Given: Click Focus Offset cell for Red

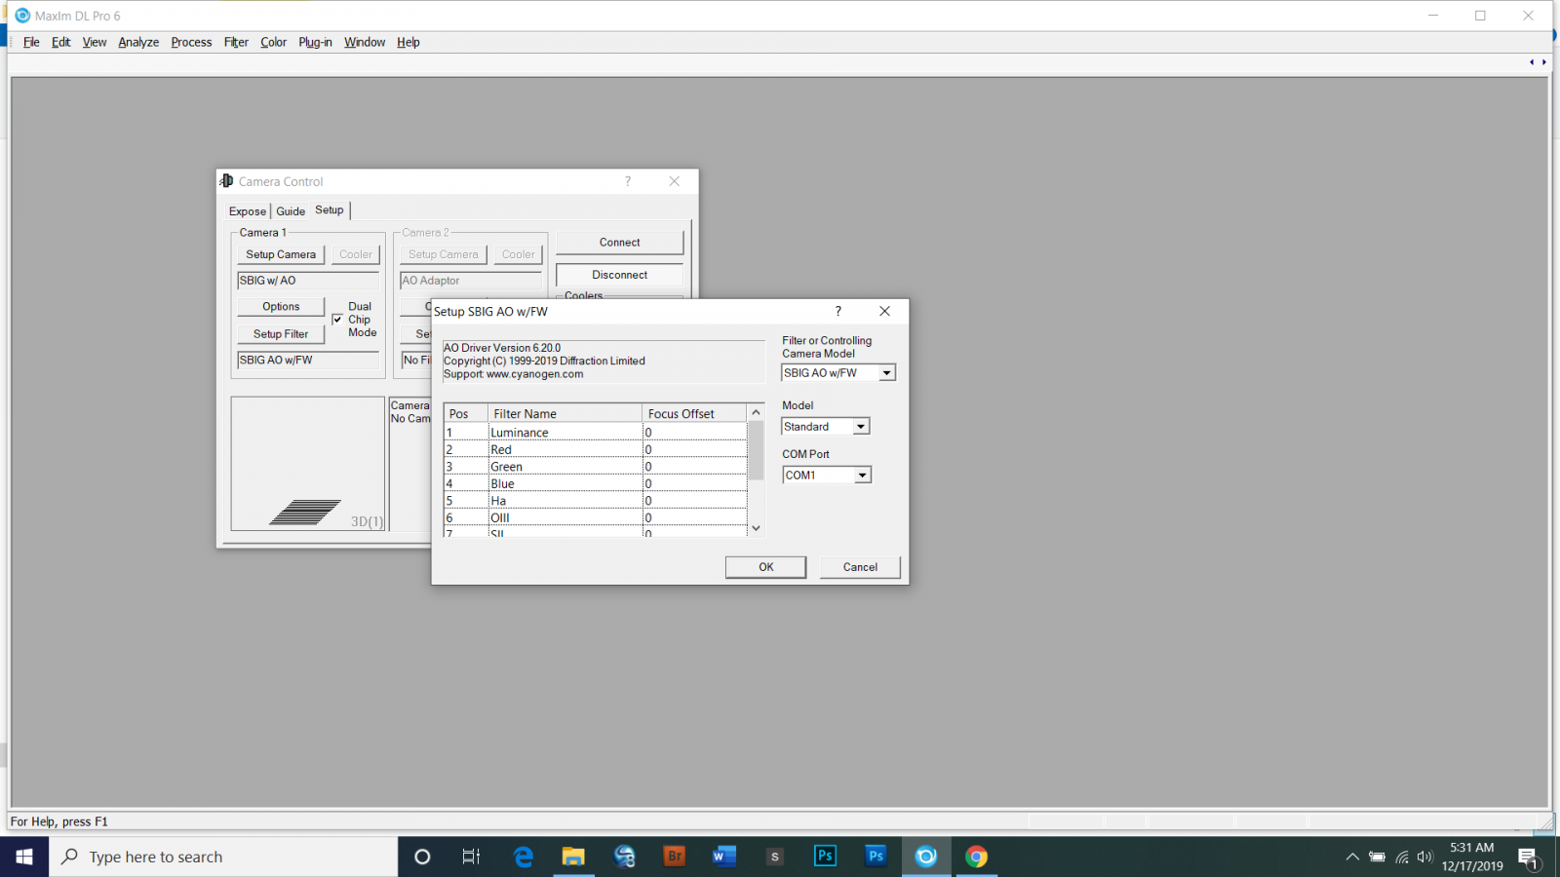Looking at the screenshot, I should pos(694,449).
